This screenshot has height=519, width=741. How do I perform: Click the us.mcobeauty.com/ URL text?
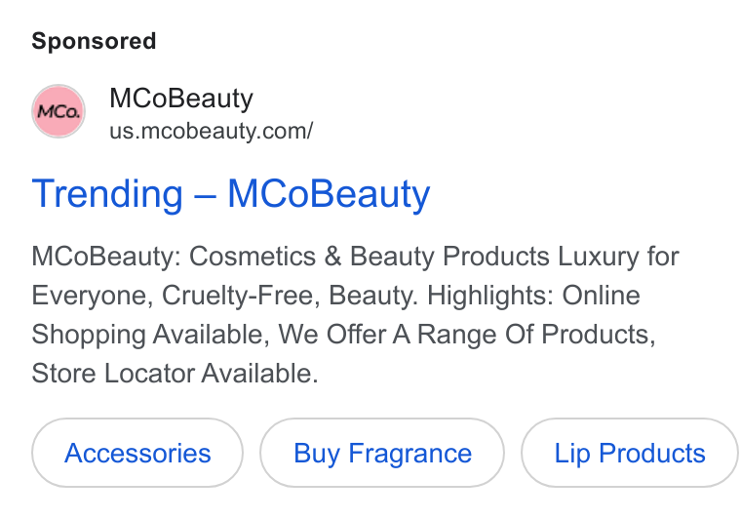[212, 131]
